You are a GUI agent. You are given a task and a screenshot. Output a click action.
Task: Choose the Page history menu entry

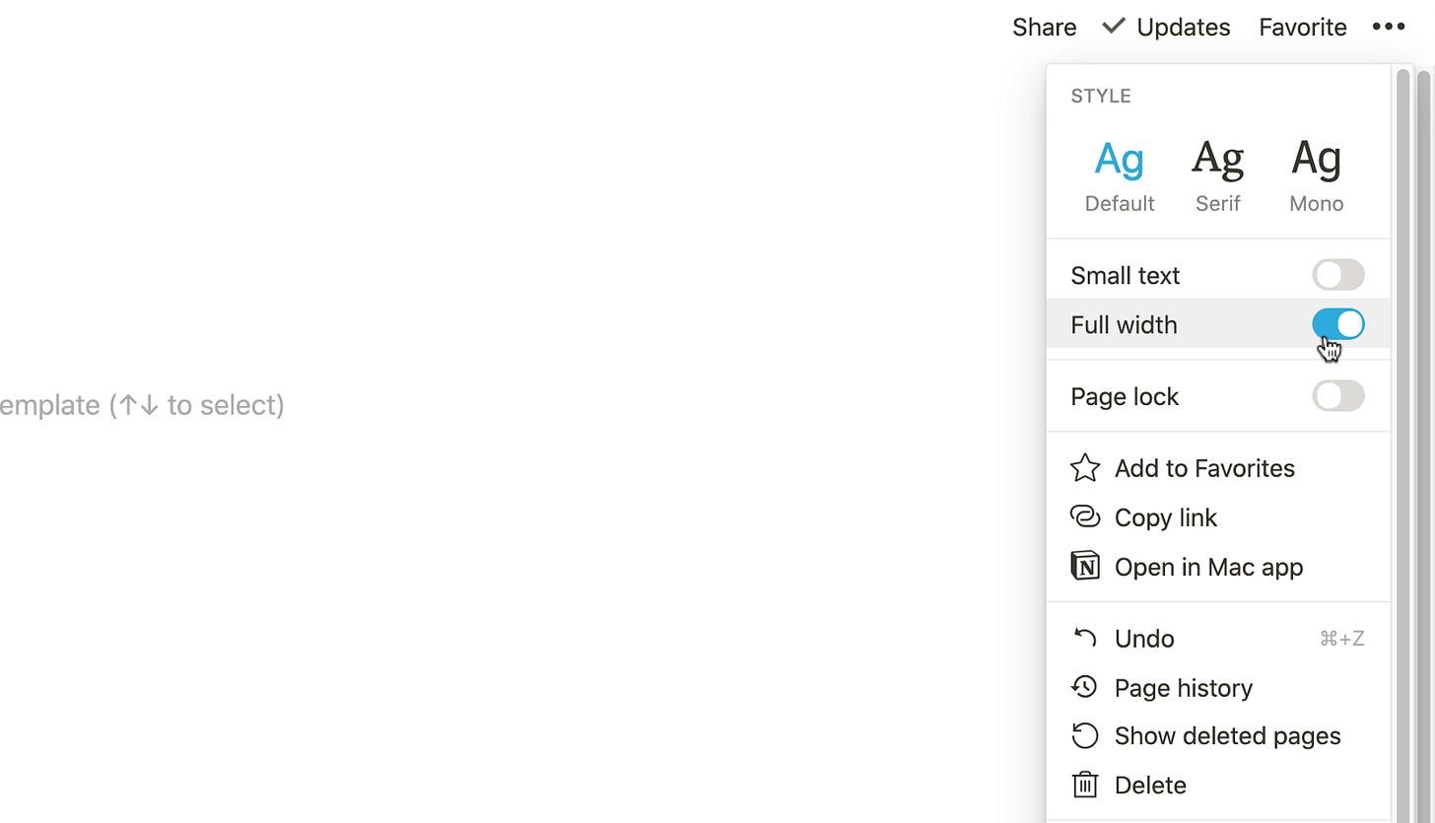(1218, 687)
